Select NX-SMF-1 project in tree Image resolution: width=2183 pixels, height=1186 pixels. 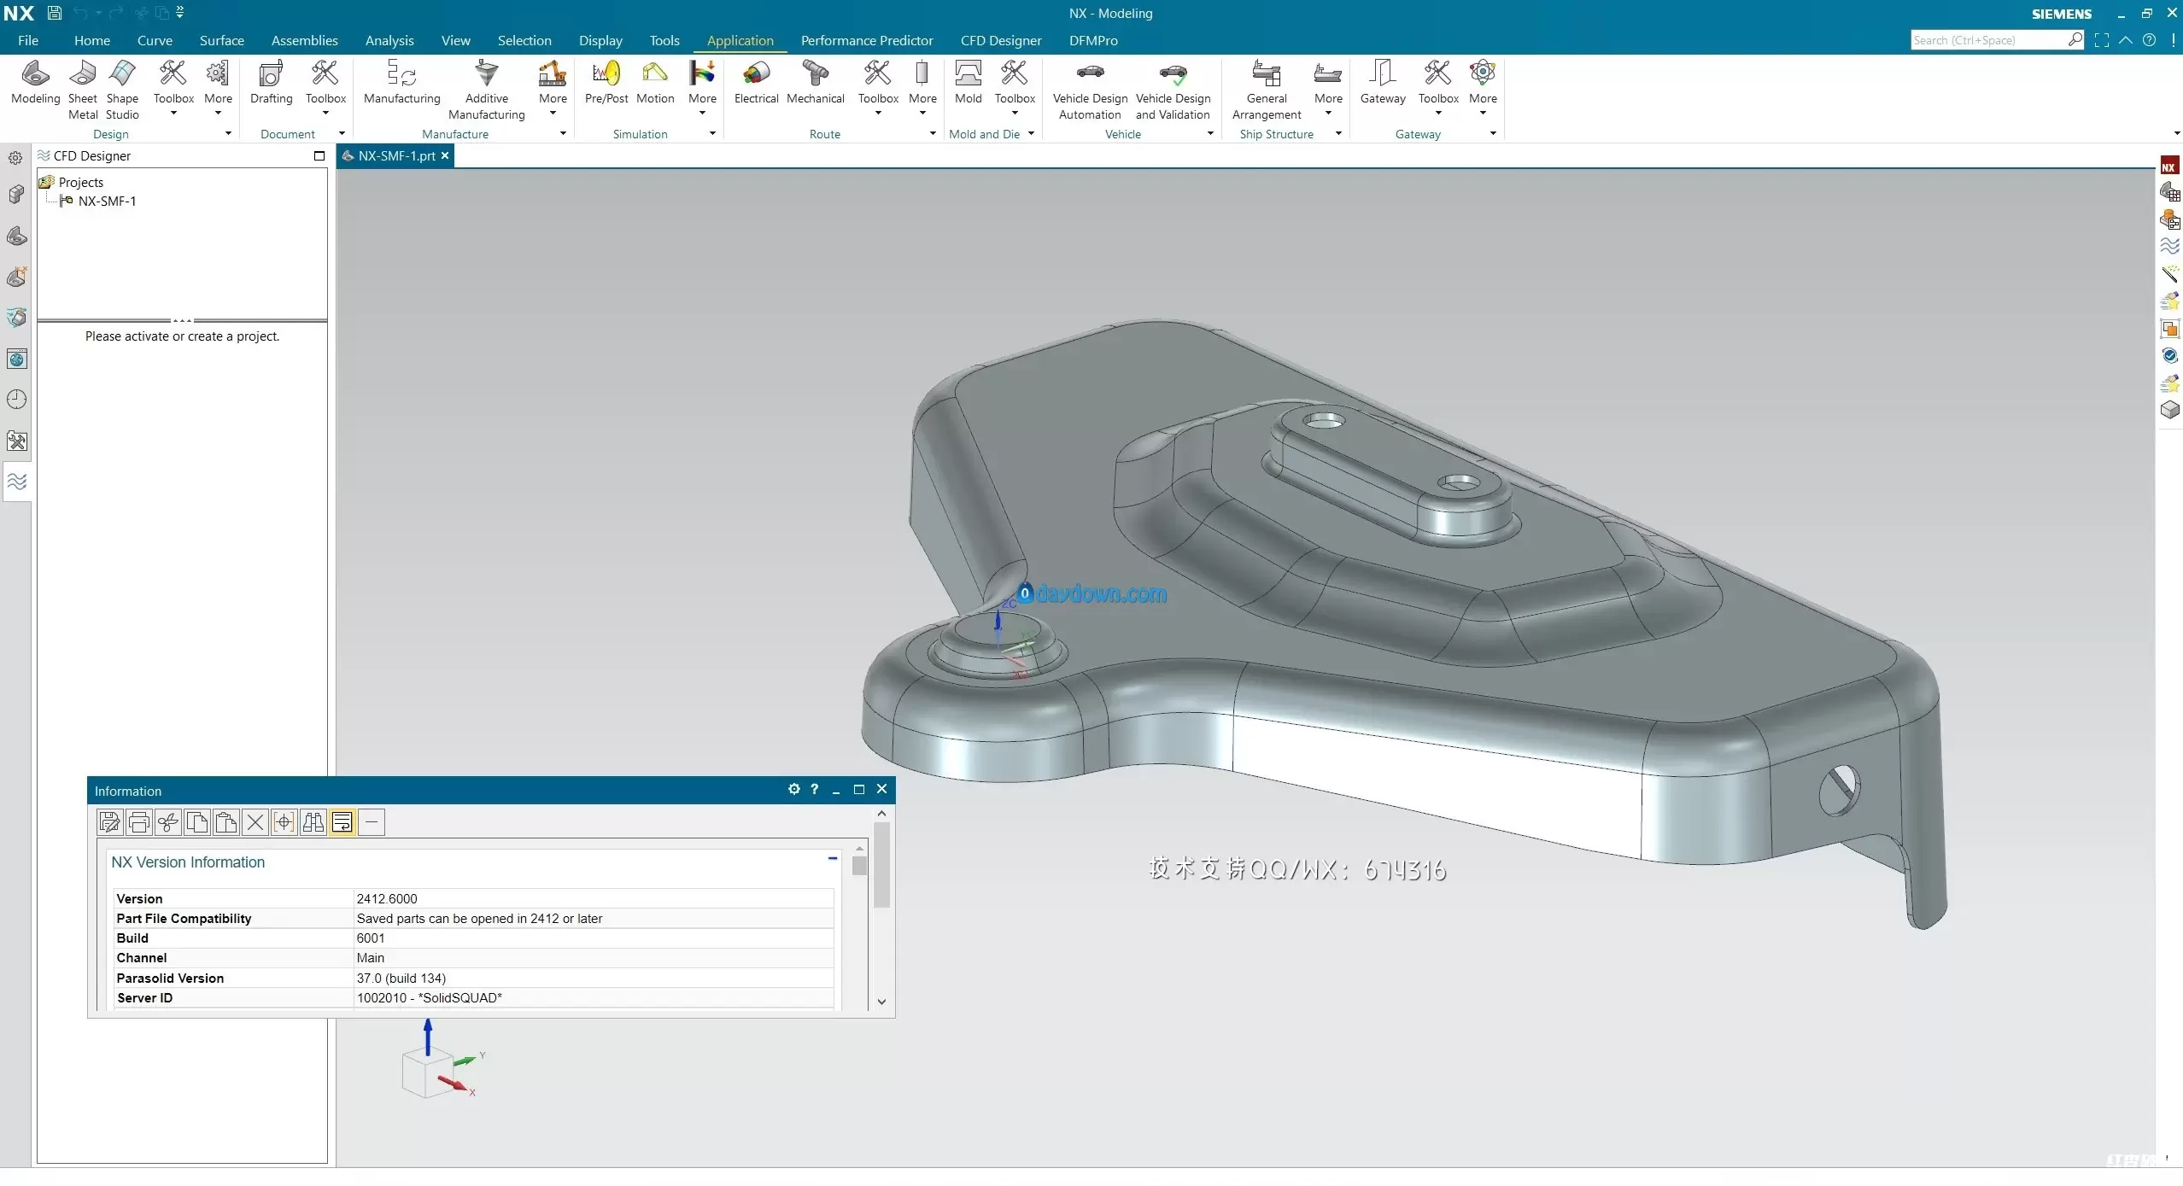tap(107, 201)
